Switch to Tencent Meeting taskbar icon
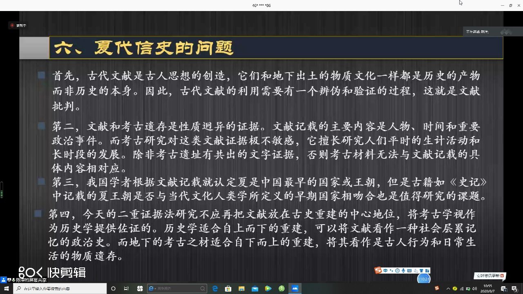Viewport: 523px width, 294px height. (x=295, y=289)
